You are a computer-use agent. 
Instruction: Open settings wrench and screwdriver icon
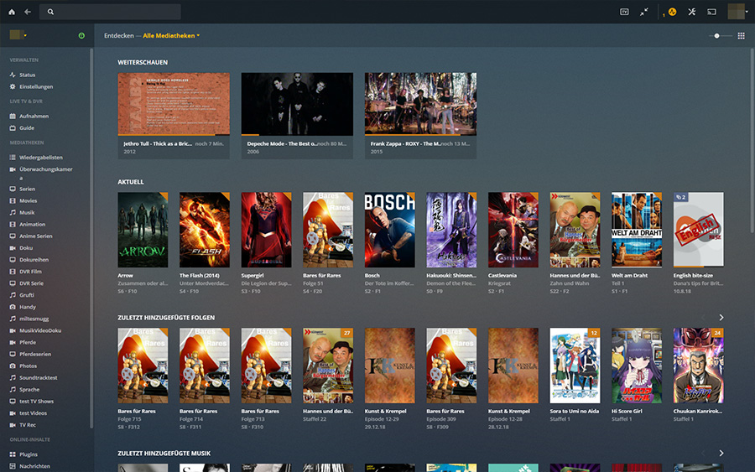click(x=691, y=12)
